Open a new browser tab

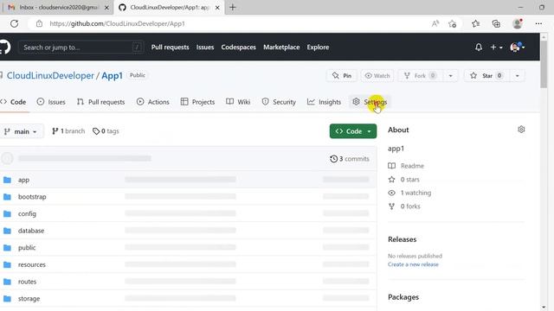point(233,7)
